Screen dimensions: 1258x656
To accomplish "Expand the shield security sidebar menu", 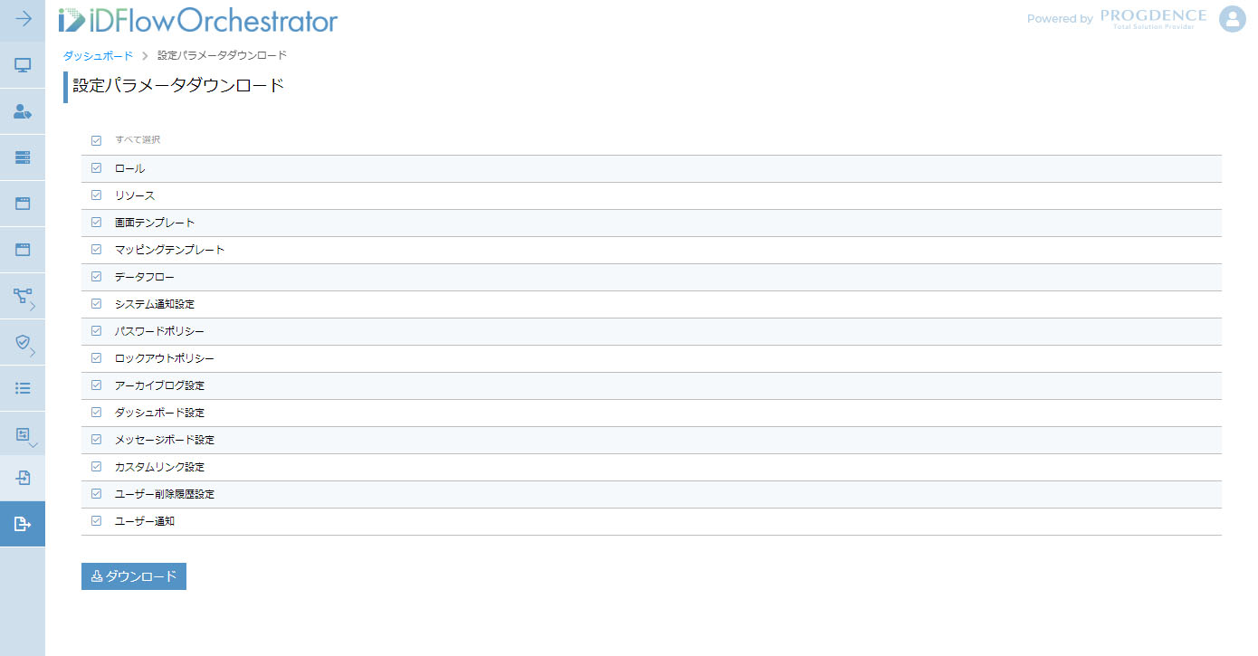I will coord(23,342).
